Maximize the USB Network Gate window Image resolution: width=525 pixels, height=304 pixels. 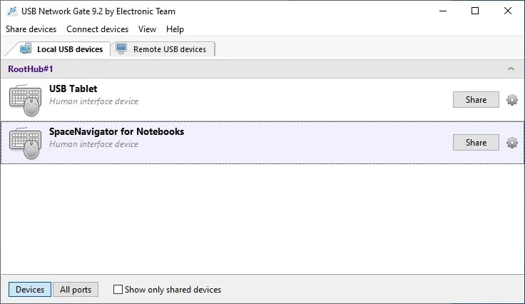(x=475, y=11)
